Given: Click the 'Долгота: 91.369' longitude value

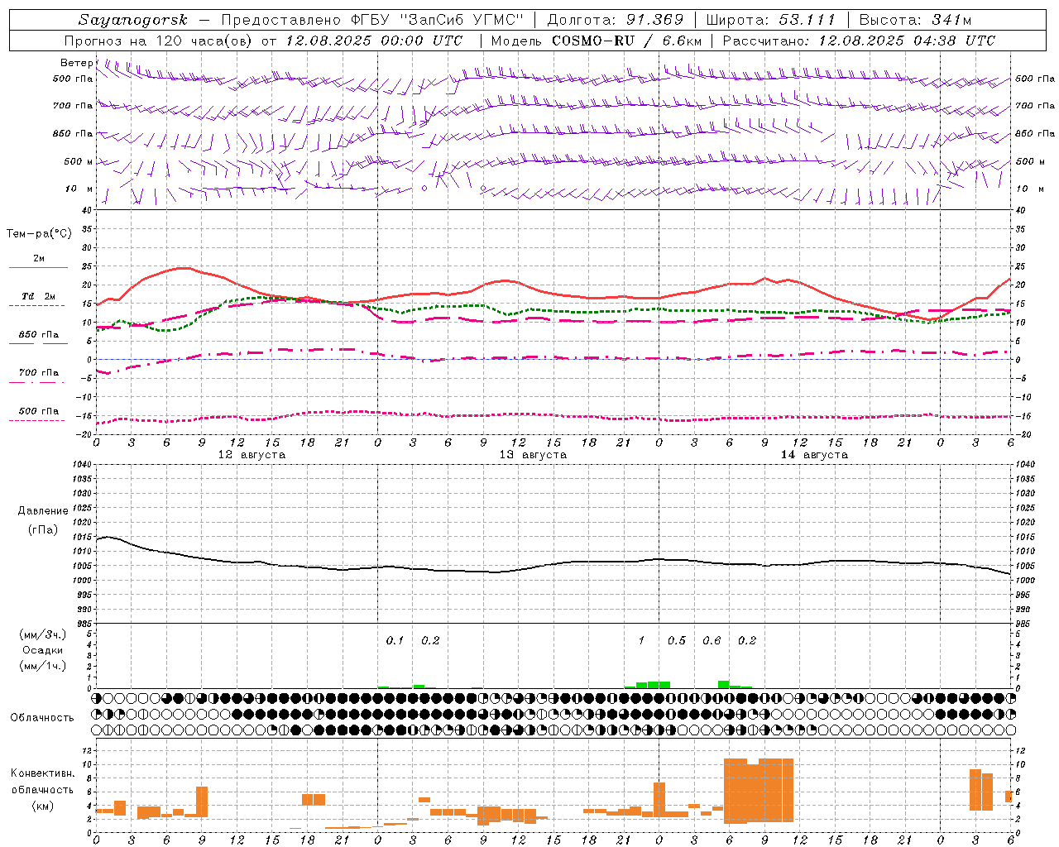Looking at the screenshot, I should pos(616,20).
